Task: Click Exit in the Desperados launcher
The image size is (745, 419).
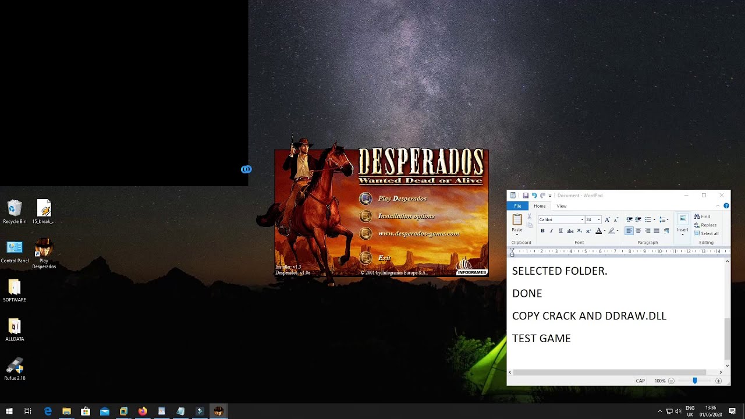Action: coord(384,258)
